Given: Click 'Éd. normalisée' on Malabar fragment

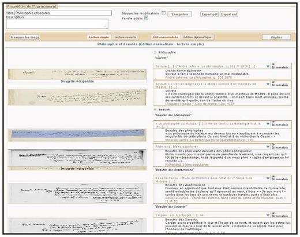Looking at the screenshot, I should click(x=280, y=125).
